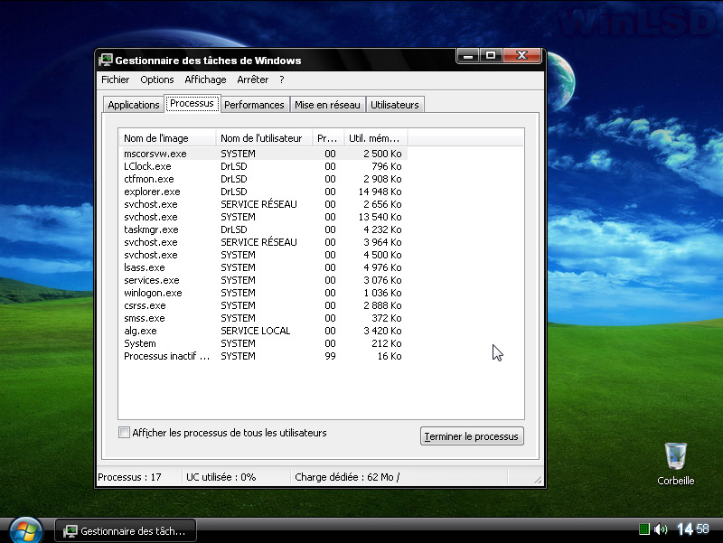Select the LClock.exe process
Image resolution: width=723 pixels, height=543 pixels.
coord(147,166)
